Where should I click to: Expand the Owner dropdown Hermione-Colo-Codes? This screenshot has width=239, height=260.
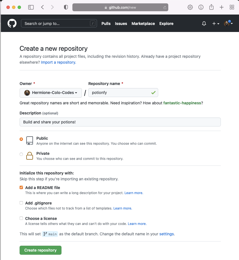51,93
